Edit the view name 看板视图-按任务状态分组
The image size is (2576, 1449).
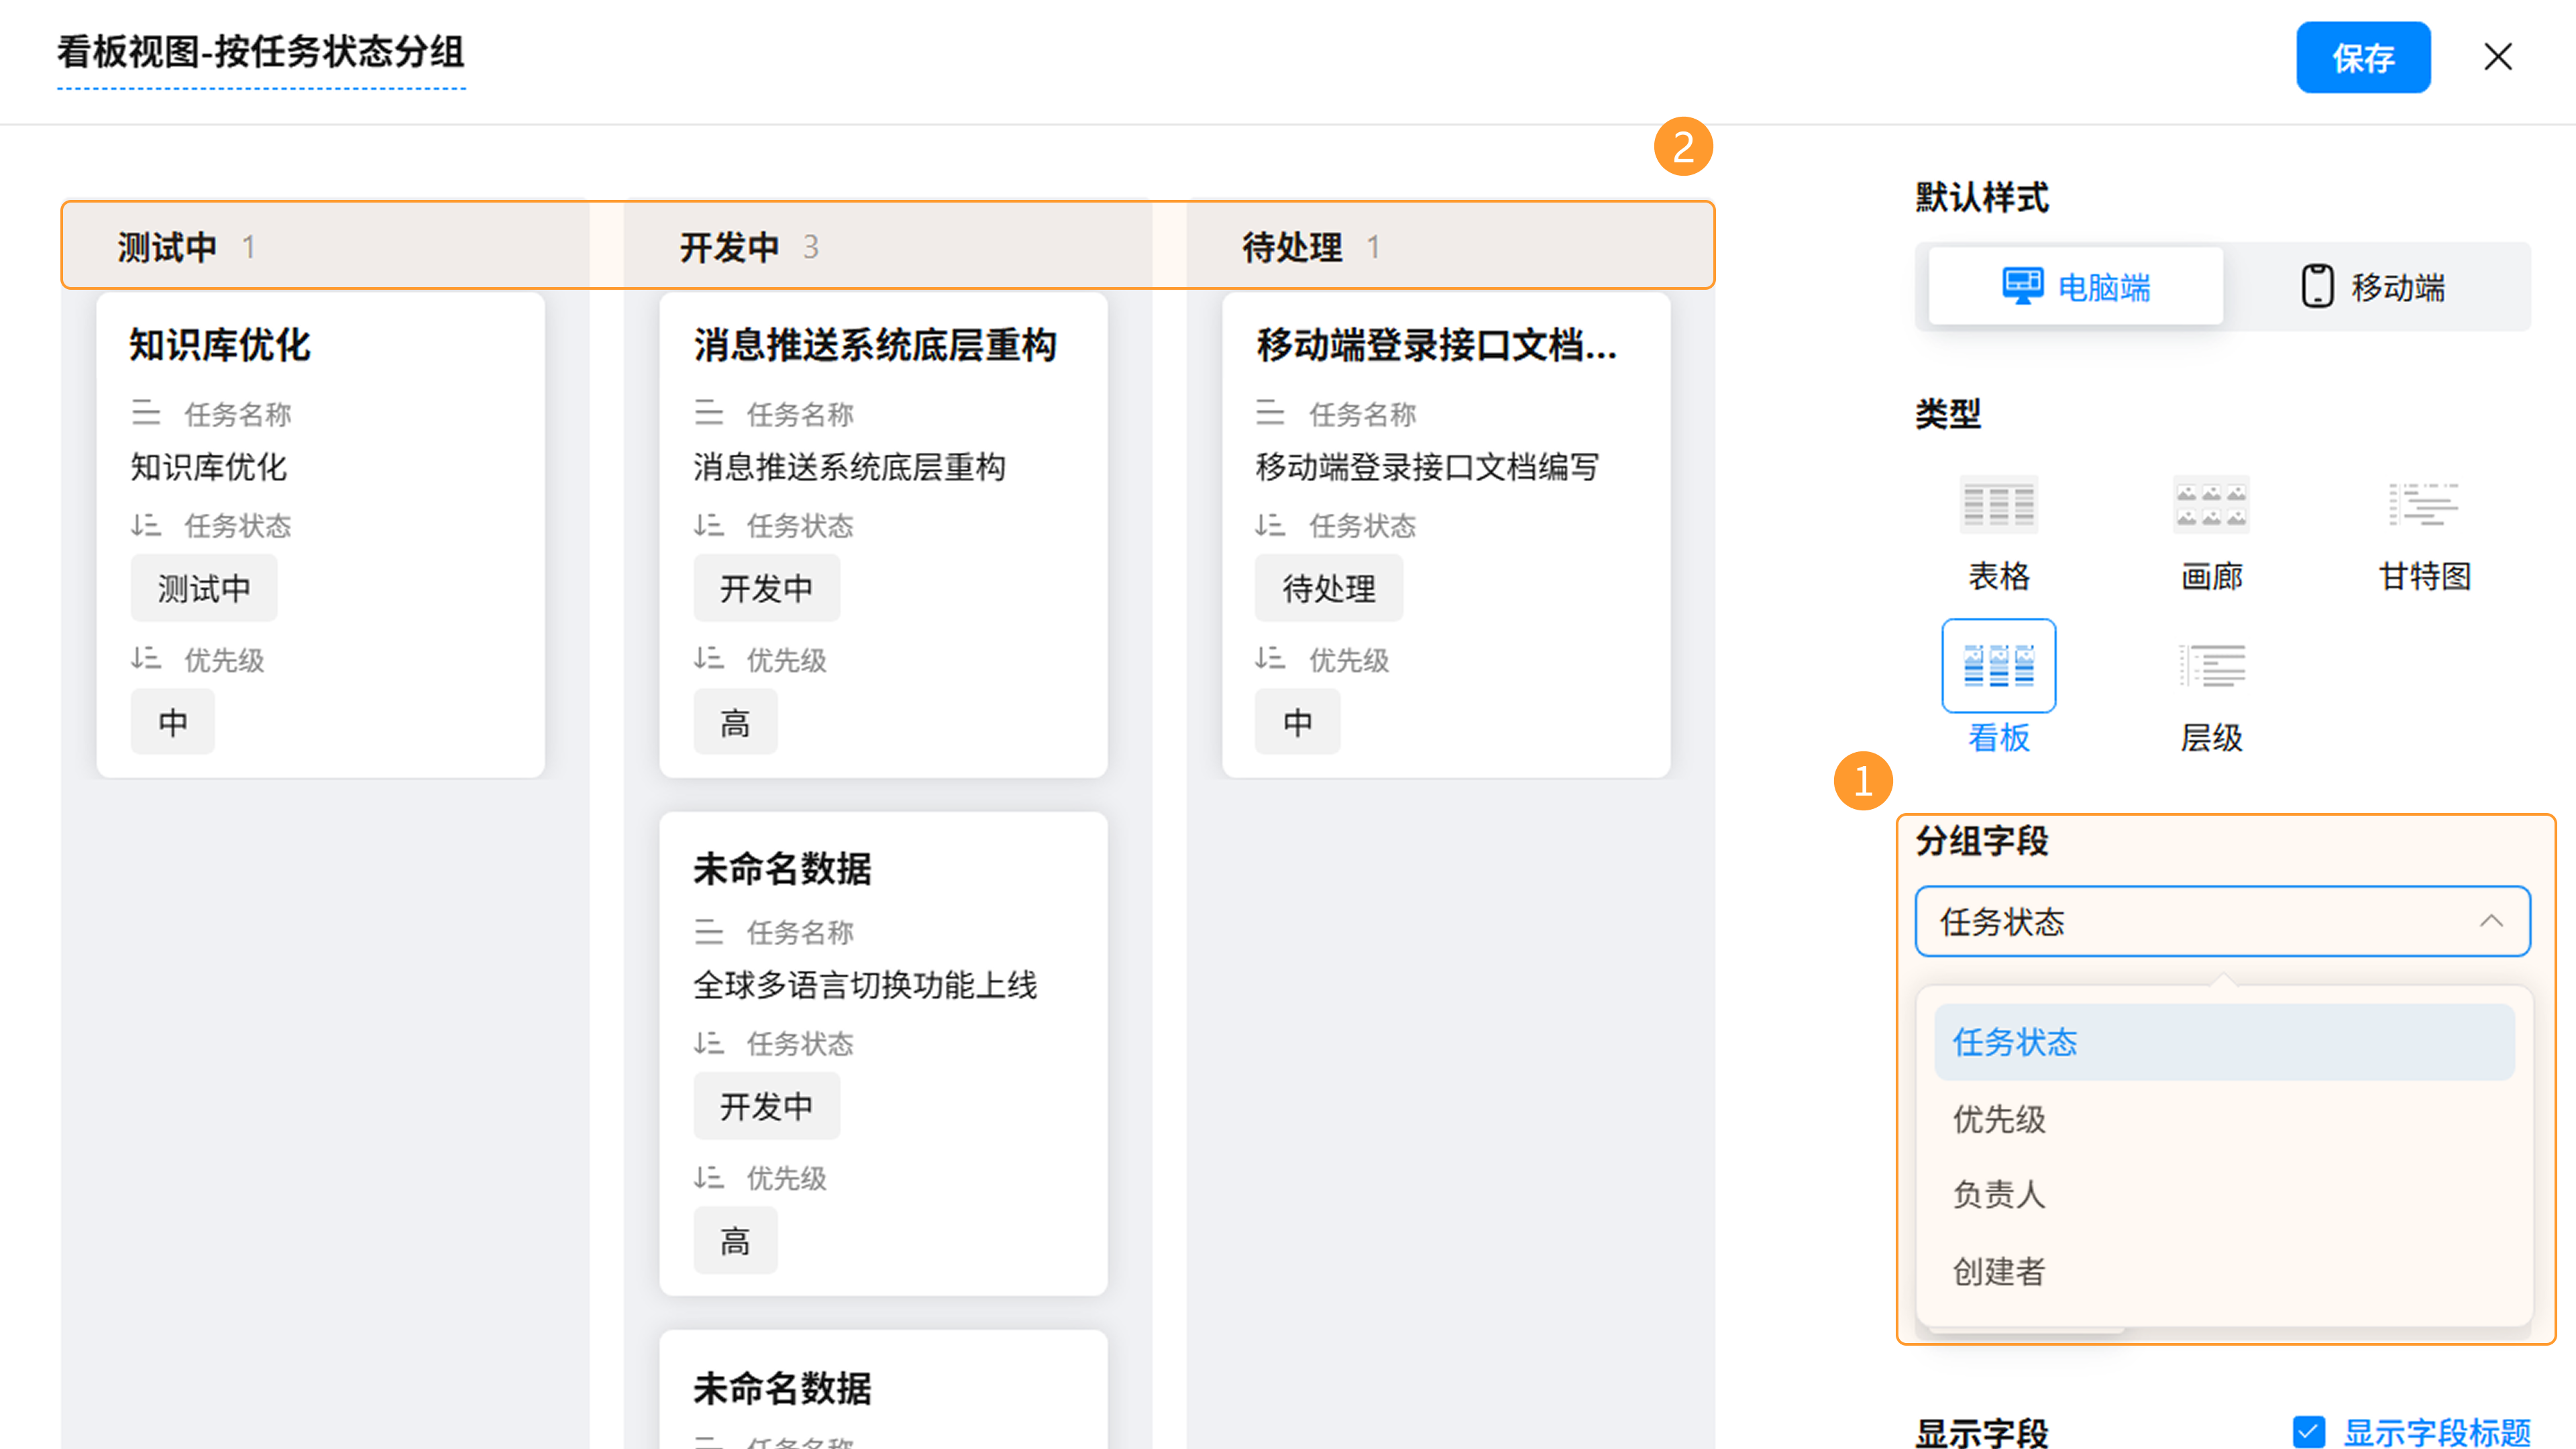pos(260,53)
